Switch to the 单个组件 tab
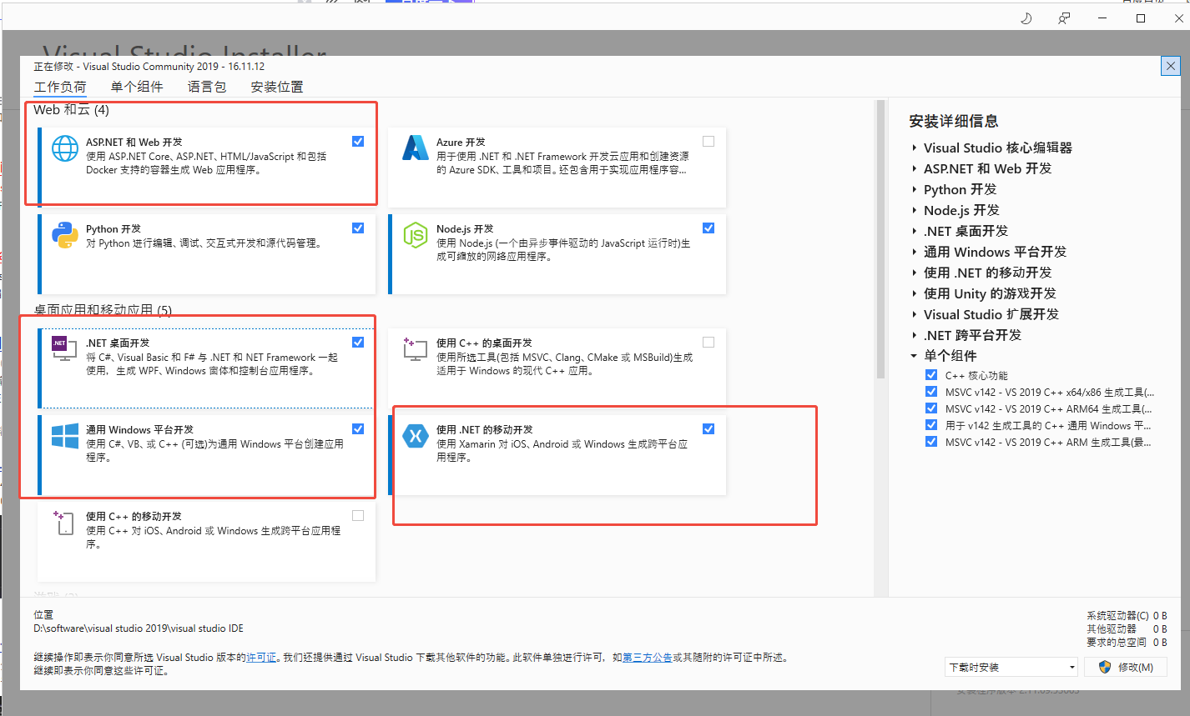The image size is (1190, 716). point(137,87)
